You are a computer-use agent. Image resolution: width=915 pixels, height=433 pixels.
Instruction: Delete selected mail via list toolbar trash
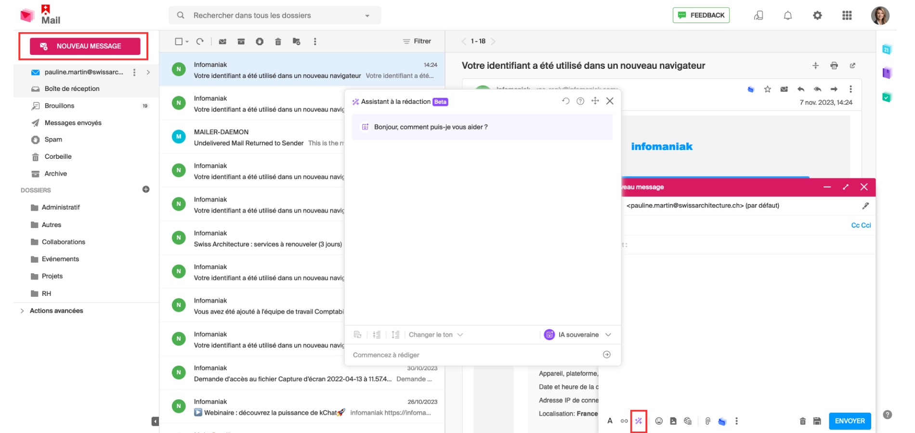click(278, 41)
